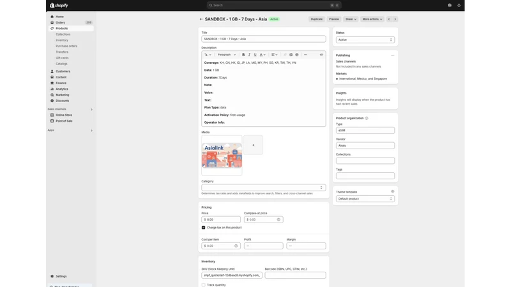Screen dimensions: 511x287
Task: Show Product organization info tooltip
Action: tap(367, 118)
